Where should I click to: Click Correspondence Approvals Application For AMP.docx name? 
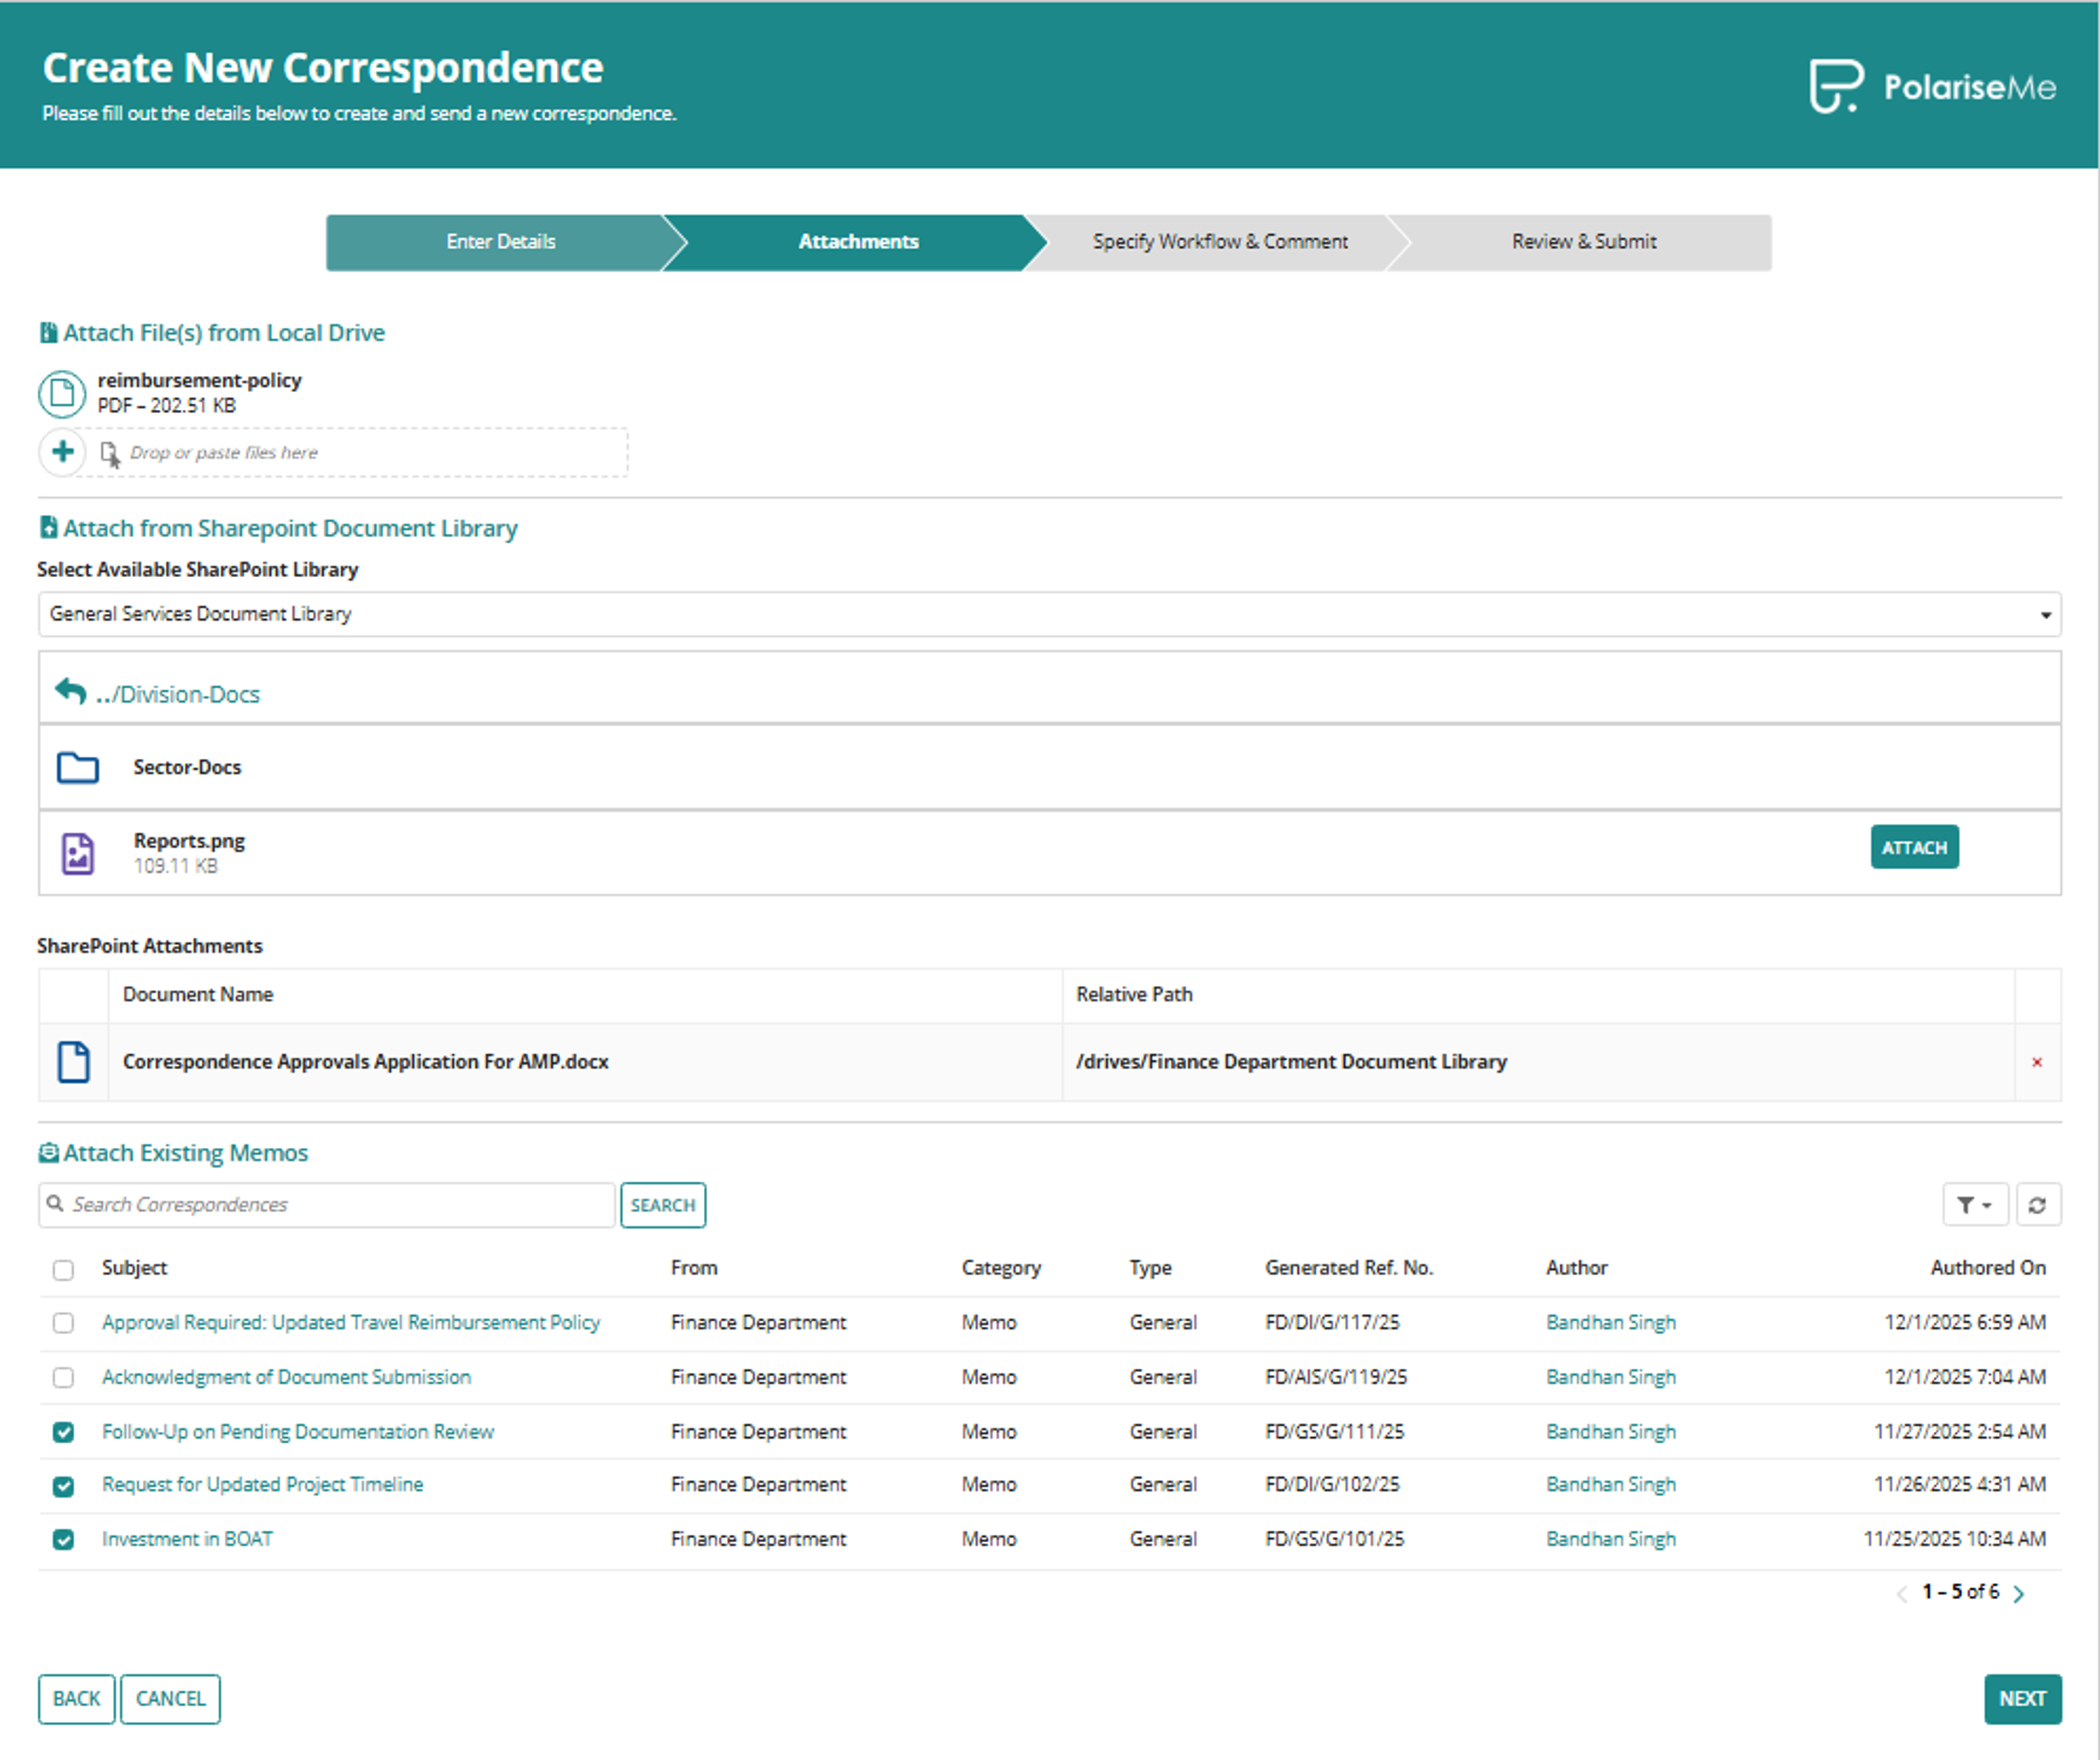[x=365, y=1061]
